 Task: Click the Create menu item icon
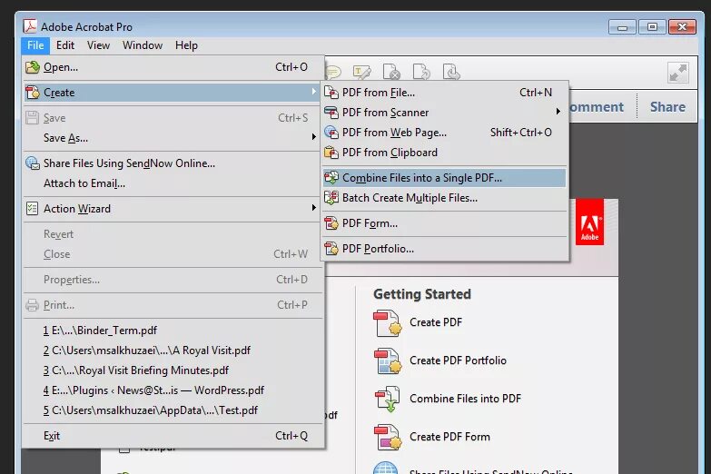click(33, 93)
